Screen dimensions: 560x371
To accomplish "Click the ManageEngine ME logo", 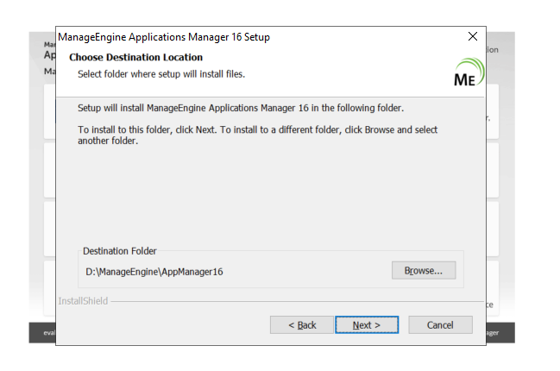I will pos(469,72).
